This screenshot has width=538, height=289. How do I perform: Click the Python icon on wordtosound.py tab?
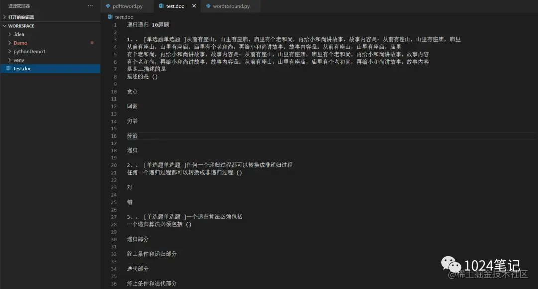click(x=209, y=6)
